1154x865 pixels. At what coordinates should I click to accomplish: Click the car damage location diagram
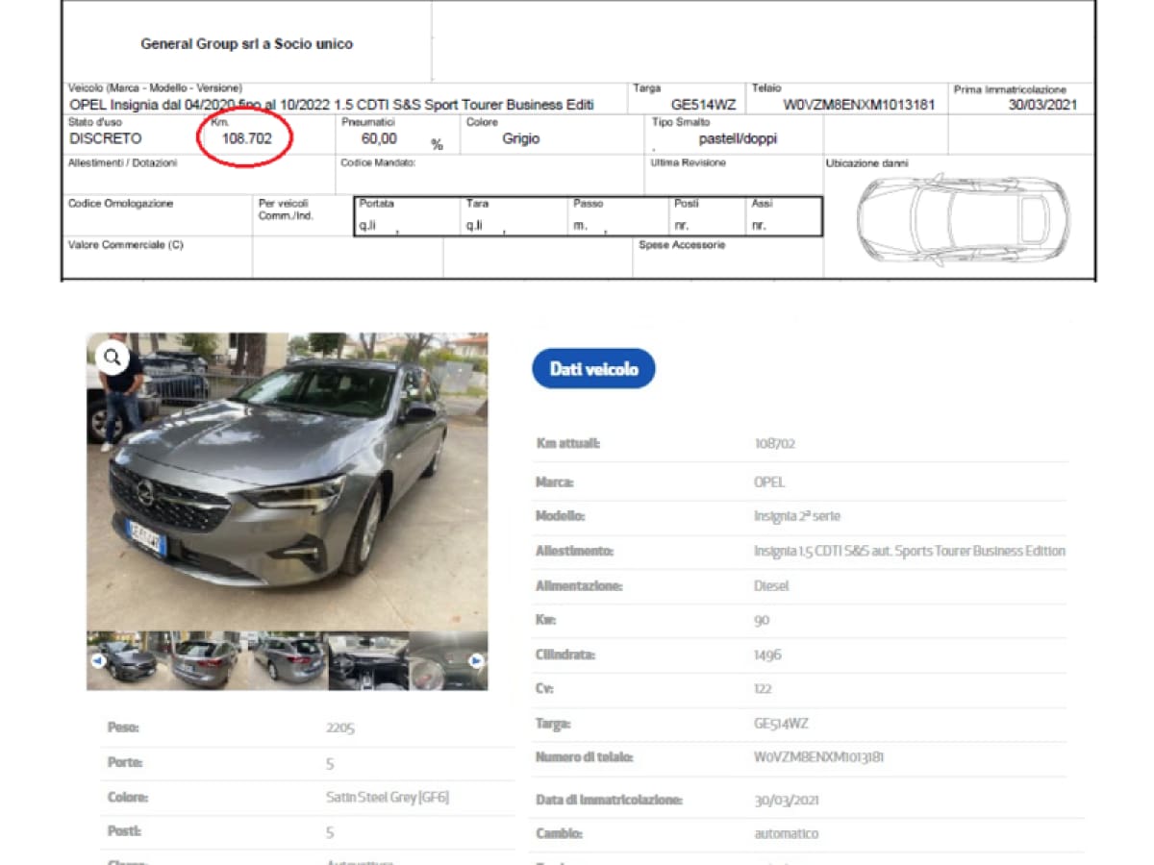pos(962,220)
